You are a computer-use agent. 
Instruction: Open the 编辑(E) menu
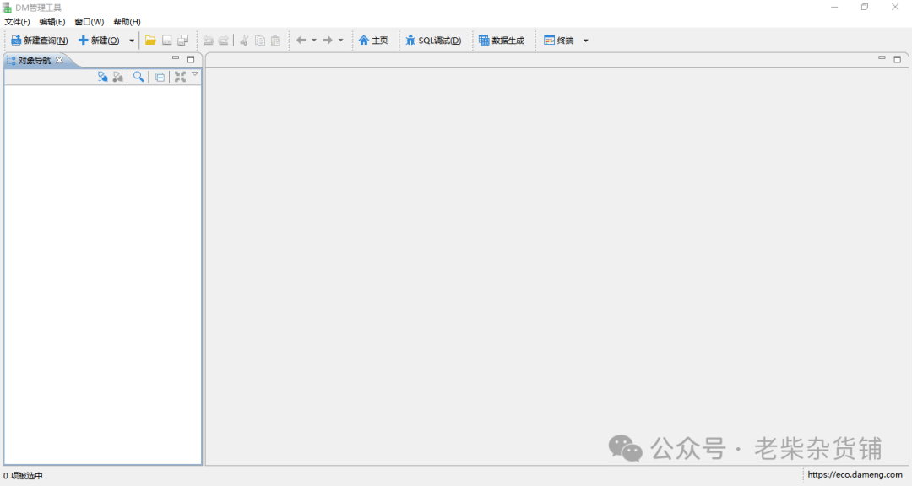[x=52, y=21]
